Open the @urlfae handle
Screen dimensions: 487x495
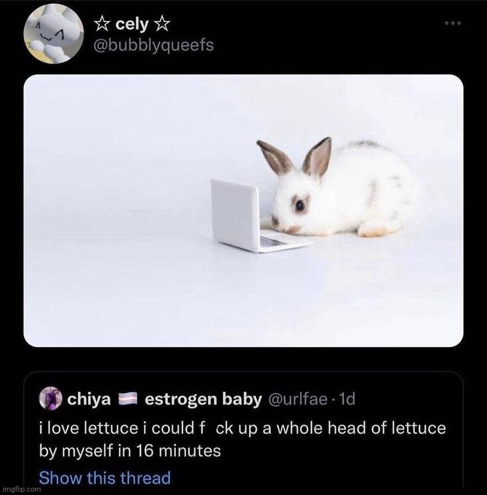298,399
